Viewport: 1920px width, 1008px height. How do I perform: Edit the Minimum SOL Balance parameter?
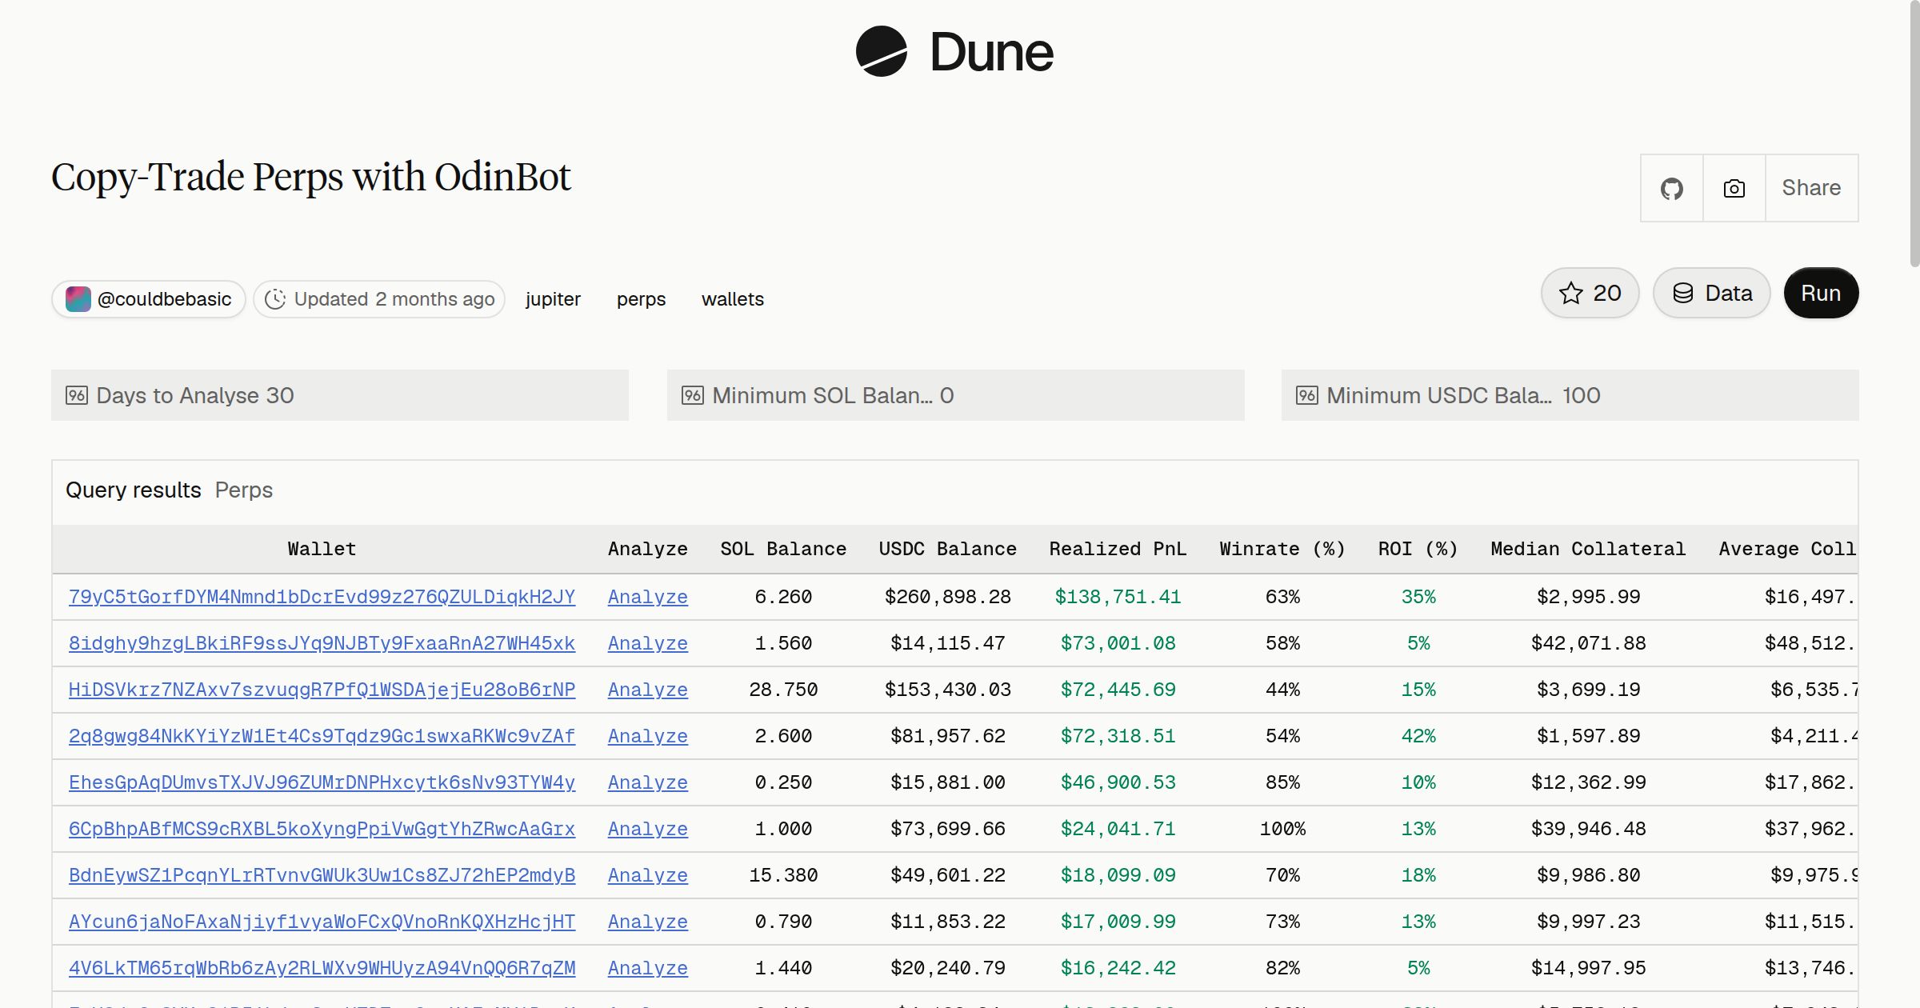coord(955,395)
